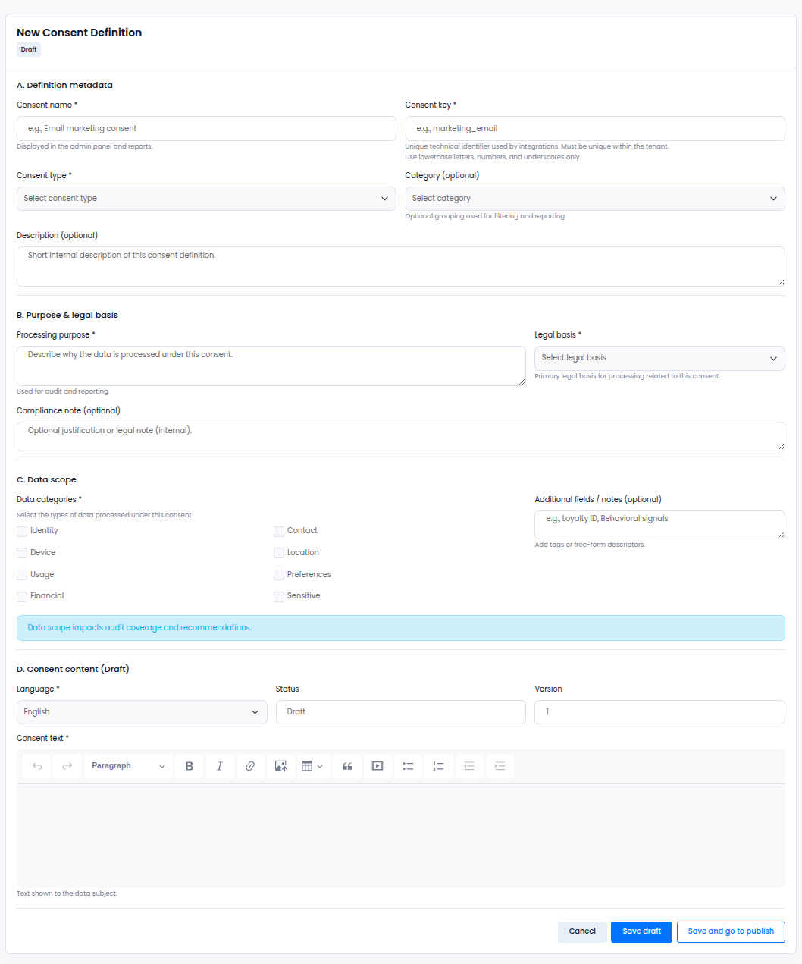This screenshot has height=964, width=802.
Task: Check the Identity data category
Action: point(21,531)
